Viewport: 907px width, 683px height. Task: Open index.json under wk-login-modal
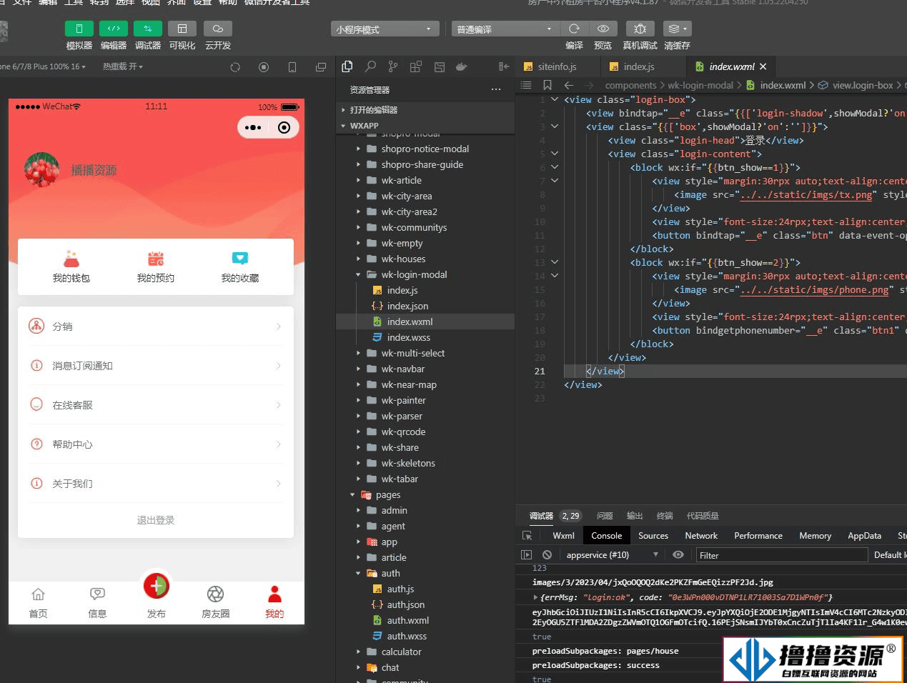[425, 306]
